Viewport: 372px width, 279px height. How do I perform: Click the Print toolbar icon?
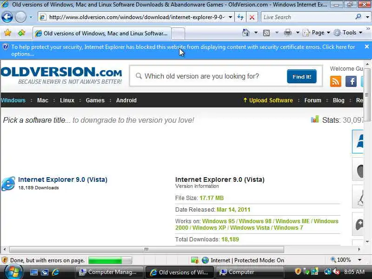pos(288,33)
